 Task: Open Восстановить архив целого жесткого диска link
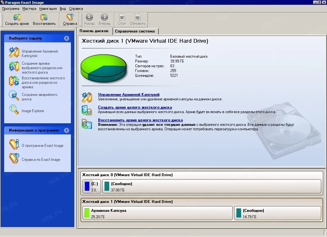[141, 120]
